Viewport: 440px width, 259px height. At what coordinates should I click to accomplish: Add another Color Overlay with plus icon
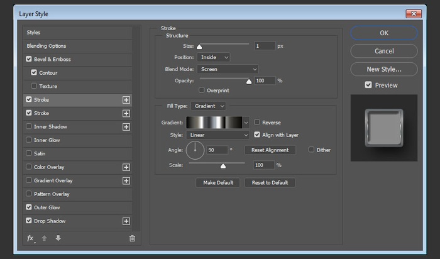click(126, 167)
